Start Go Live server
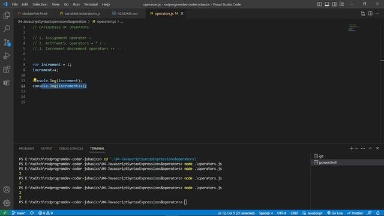 [335, 213]
